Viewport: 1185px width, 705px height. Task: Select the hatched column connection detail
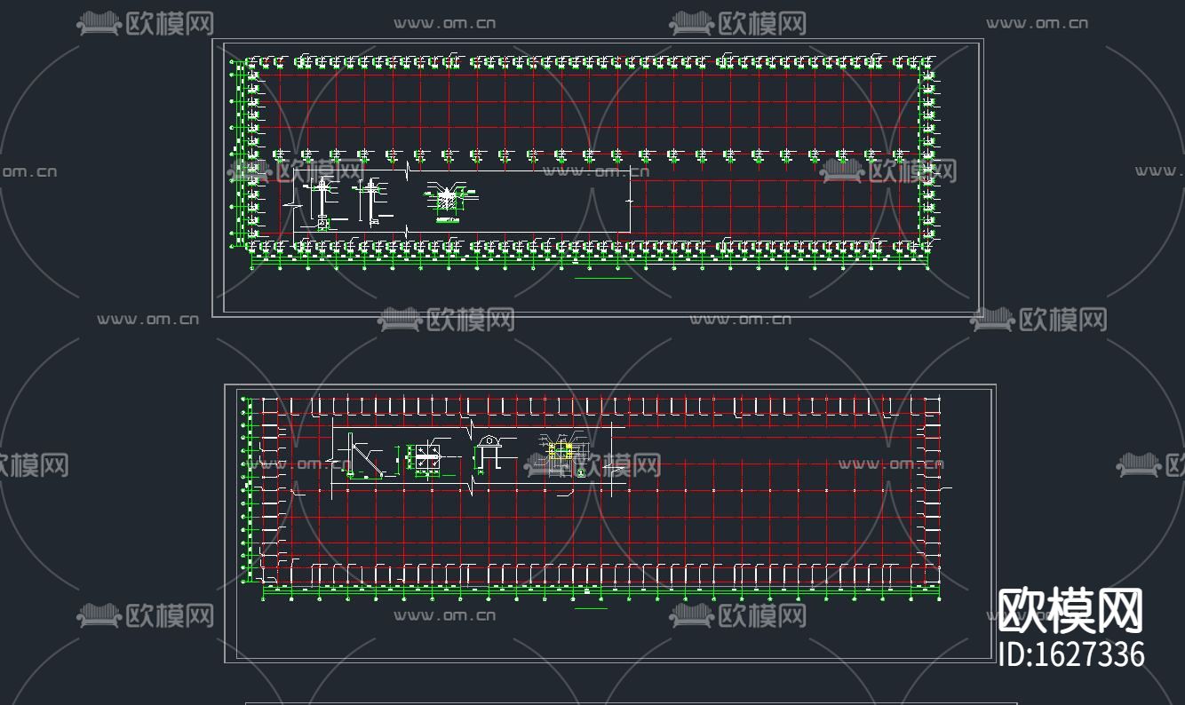[x=446, y=199]
